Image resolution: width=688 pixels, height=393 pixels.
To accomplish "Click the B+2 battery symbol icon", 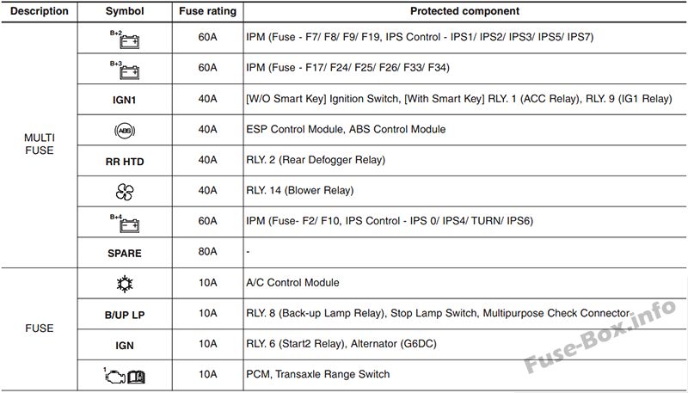I will point(125,39).
